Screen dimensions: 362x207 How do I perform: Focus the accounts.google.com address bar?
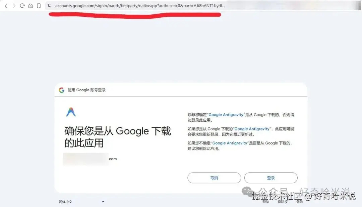click(140, 6)
